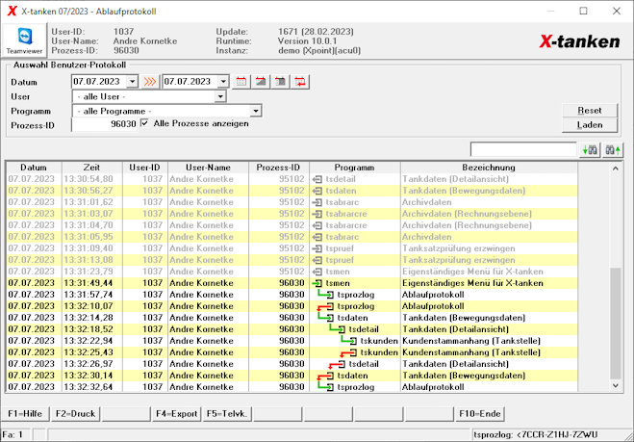Click the start date field 07.07.2023
The width and height of the screenshot is (634, 442).
pyautogui.click(x=99, y=82)
